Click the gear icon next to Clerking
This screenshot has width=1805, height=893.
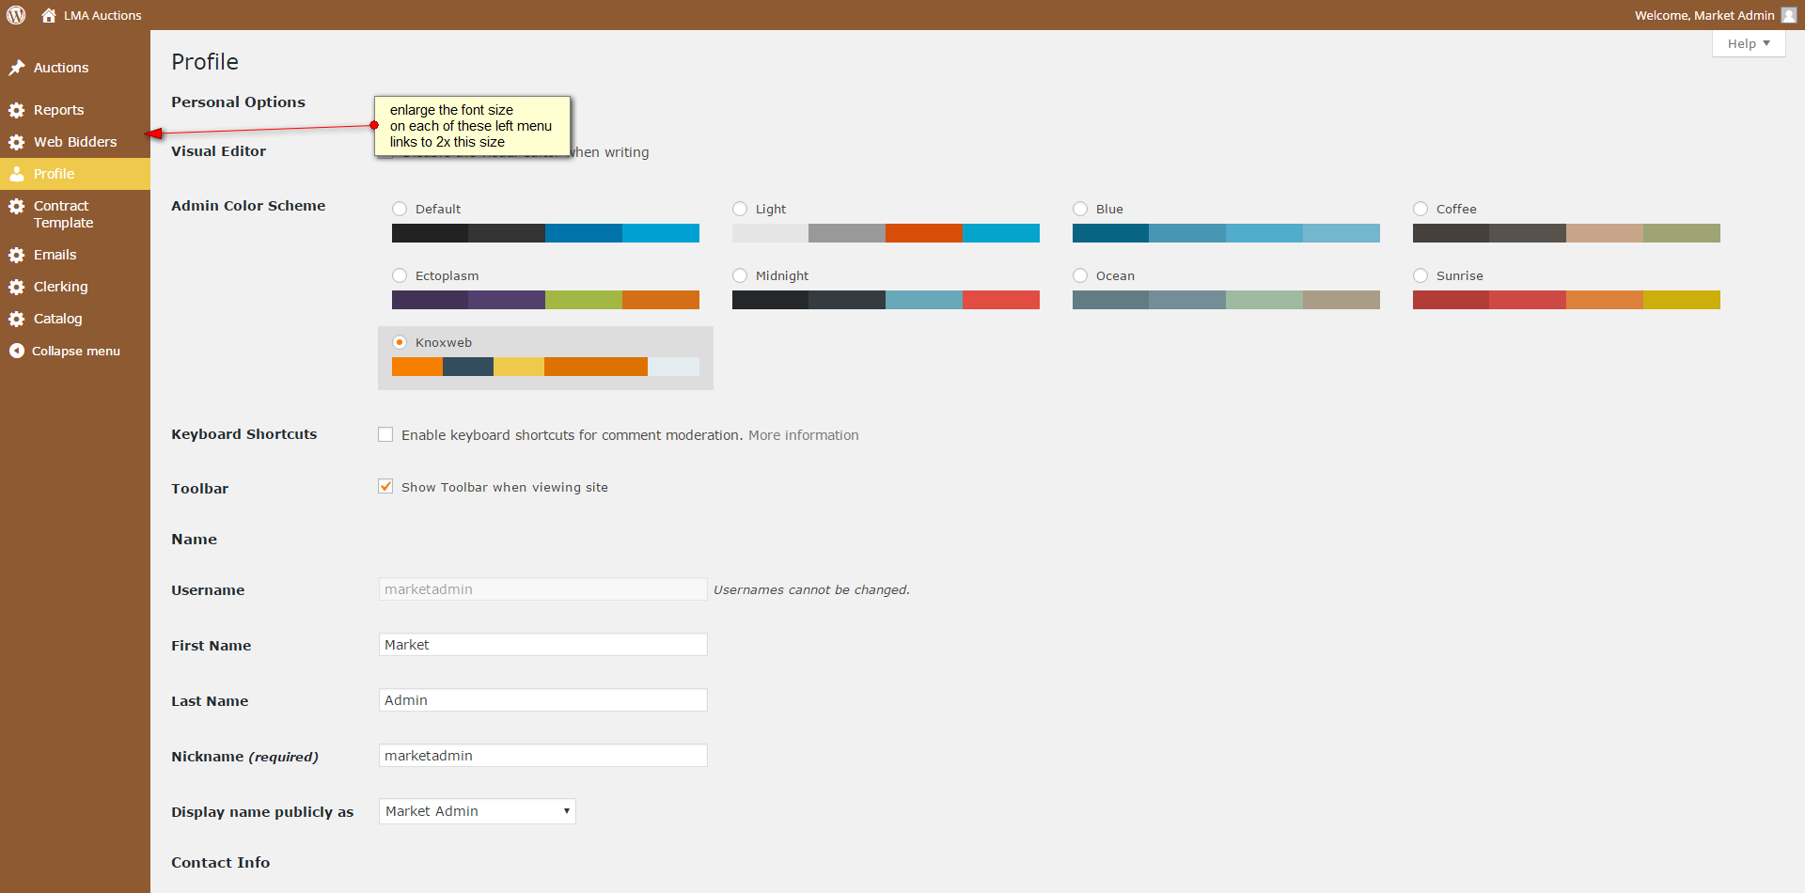pos(17,287)
